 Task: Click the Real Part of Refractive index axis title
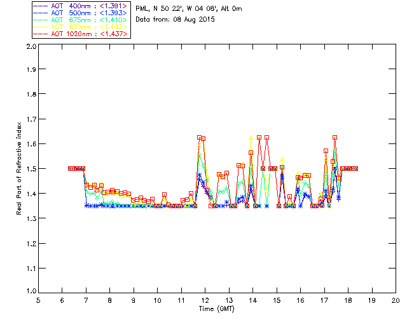click(18, 168)
